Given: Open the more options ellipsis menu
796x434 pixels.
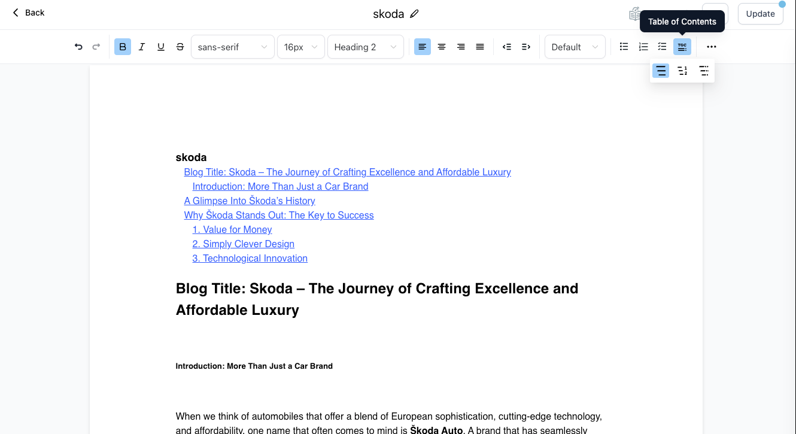Looking at the screenshot, I should 711,46.
